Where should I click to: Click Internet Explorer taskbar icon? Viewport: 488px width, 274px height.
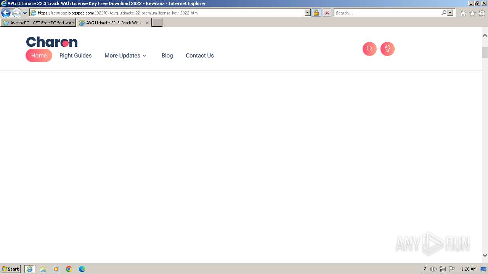click(30, 269)
